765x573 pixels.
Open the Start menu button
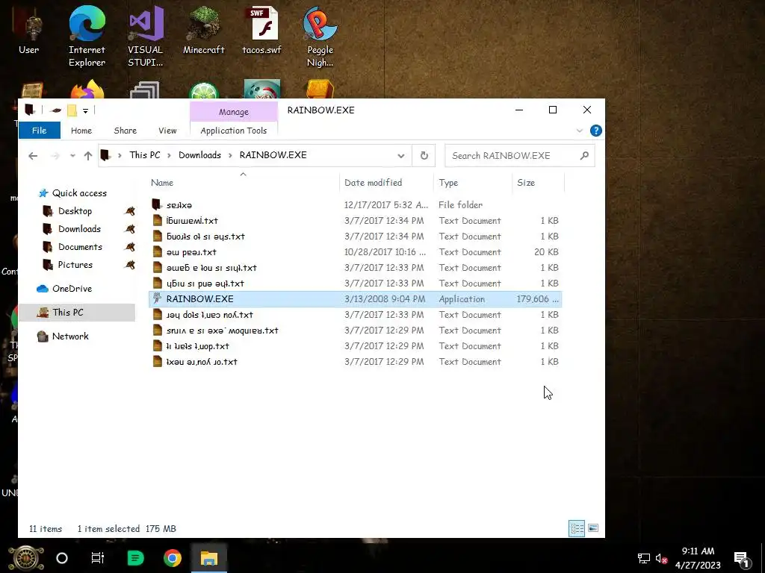(x=26, y=558)
